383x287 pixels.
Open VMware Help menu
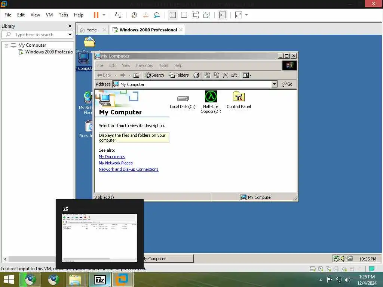tap(79, 15)
